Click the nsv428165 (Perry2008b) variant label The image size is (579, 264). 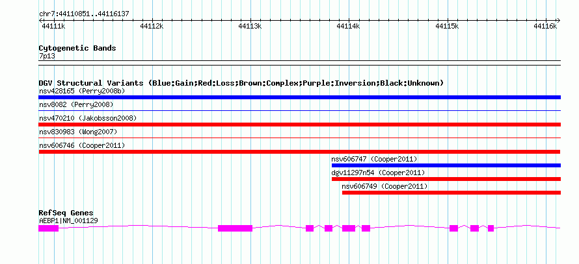(82, 91)
